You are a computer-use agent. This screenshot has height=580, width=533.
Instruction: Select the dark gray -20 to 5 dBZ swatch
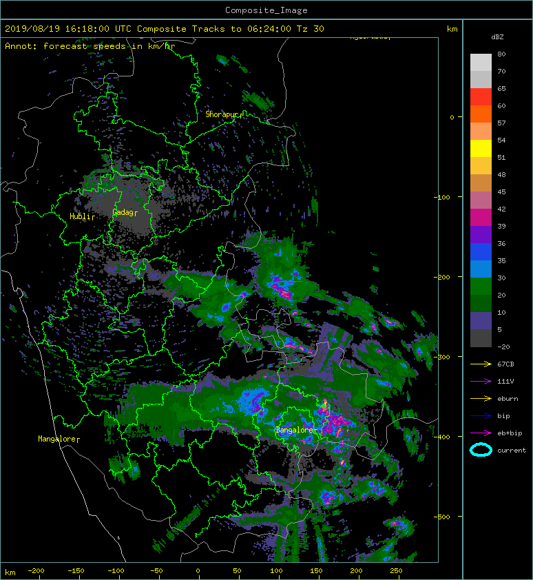pos(481,338)
